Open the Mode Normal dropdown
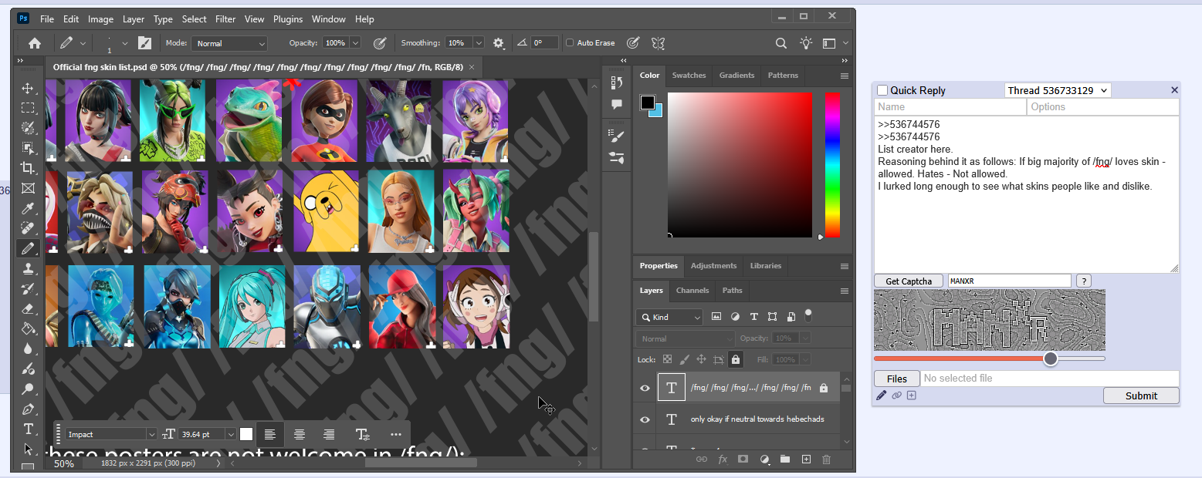Viewport: 1202px width, 478px height. tap(229, 44)
